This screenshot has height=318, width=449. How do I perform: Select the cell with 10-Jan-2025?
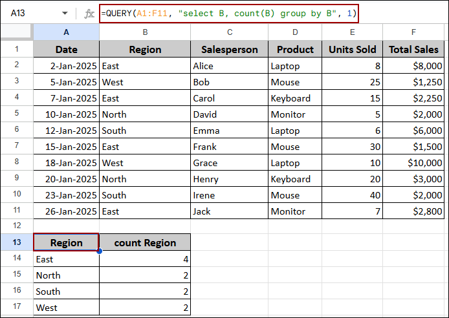click(x=66, y=114)
